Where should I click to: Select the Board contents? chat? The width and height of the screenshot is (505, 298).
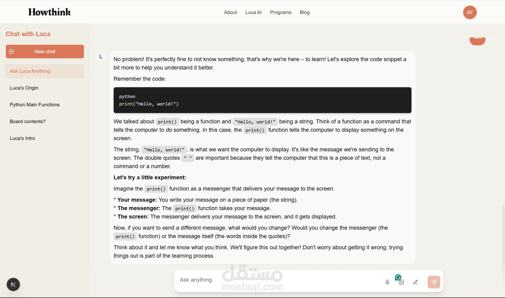(x=28, y=122)
